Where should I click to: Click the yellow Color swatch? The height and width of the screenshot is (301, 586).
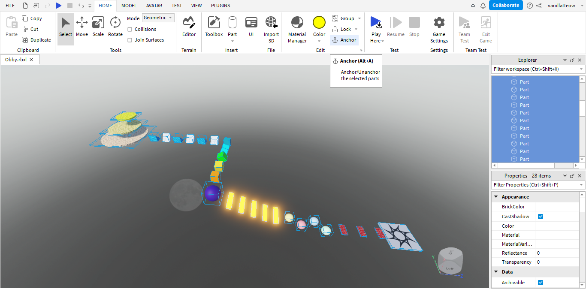click(x=319, y=23)
